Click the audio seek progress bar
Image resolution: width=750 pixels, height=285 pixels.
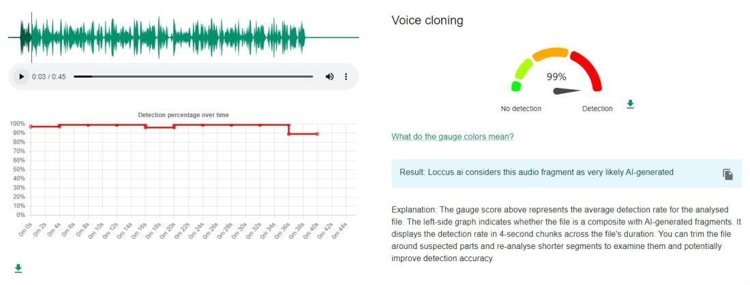[193, 76]
